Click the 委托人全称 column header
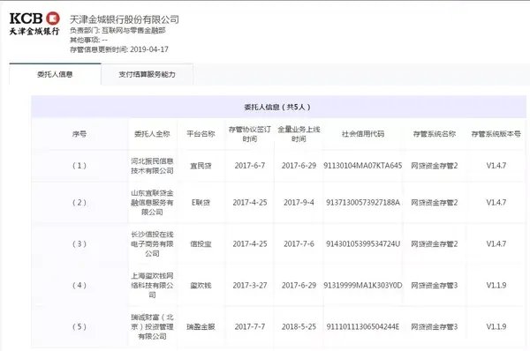The image size is (530, 351). click(152, 134)
